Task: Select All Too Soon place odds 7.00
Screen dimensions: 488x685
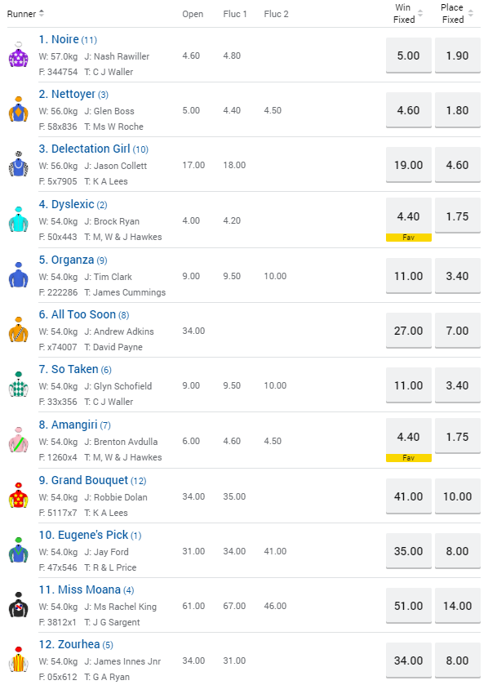Action: tap(458, 331)
